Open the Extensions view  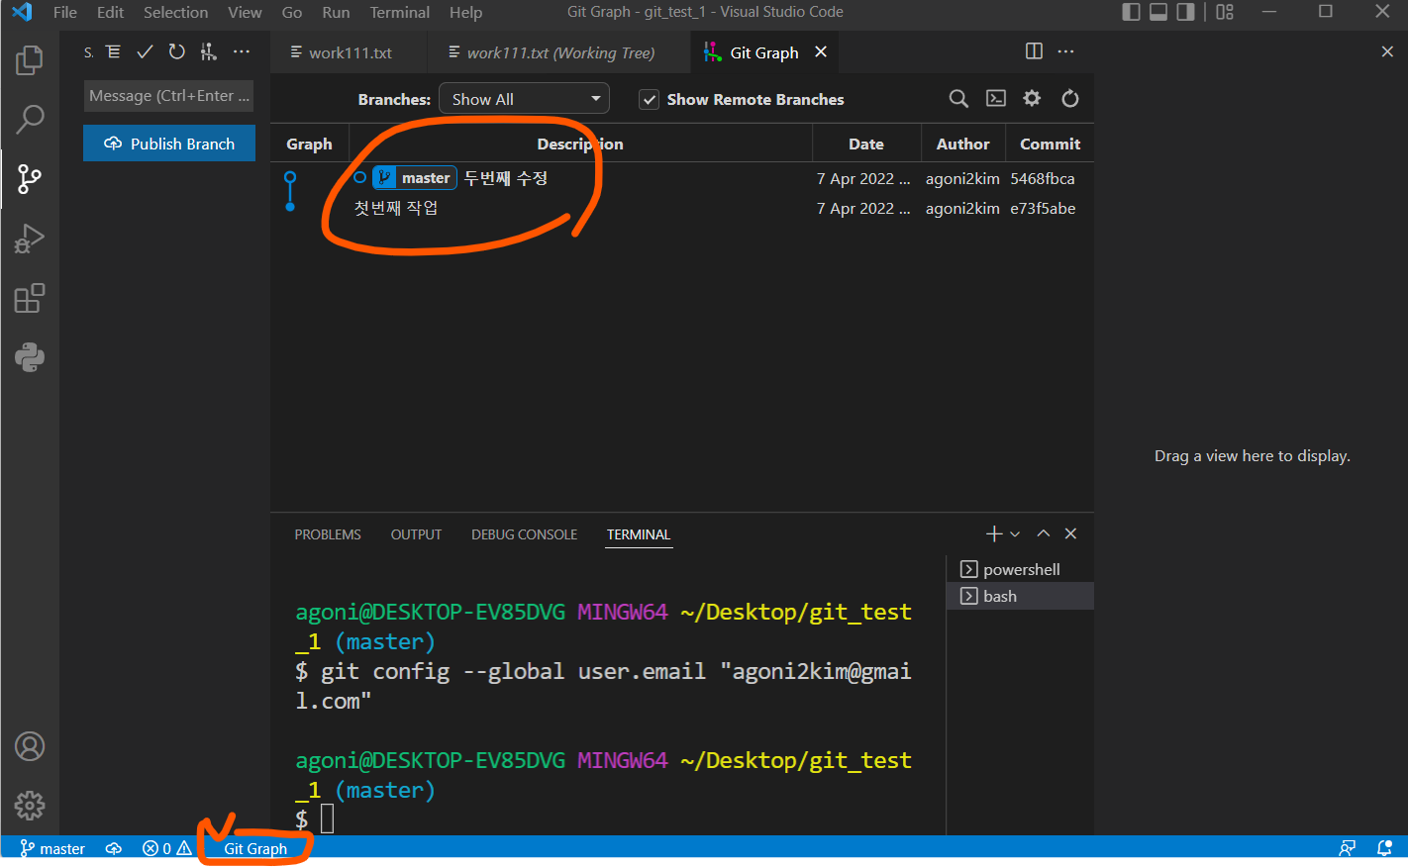30,298
